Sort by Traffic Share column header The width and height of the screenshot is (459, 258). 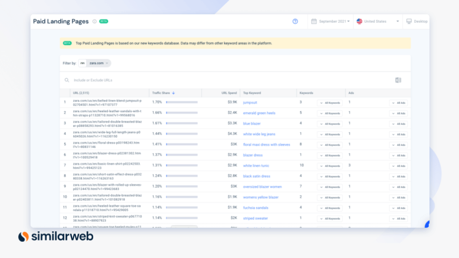(161, 93)
